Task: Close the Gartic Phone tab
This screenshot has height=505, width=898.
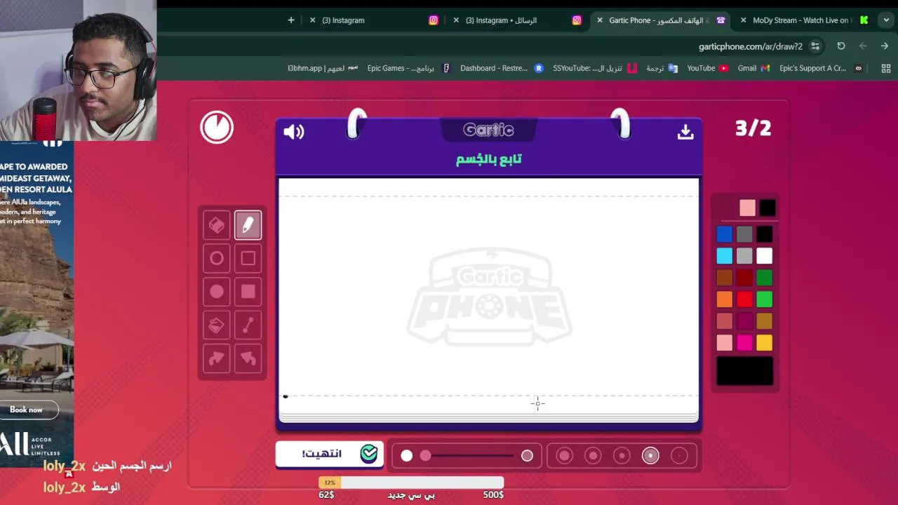Action: point(600,20)
